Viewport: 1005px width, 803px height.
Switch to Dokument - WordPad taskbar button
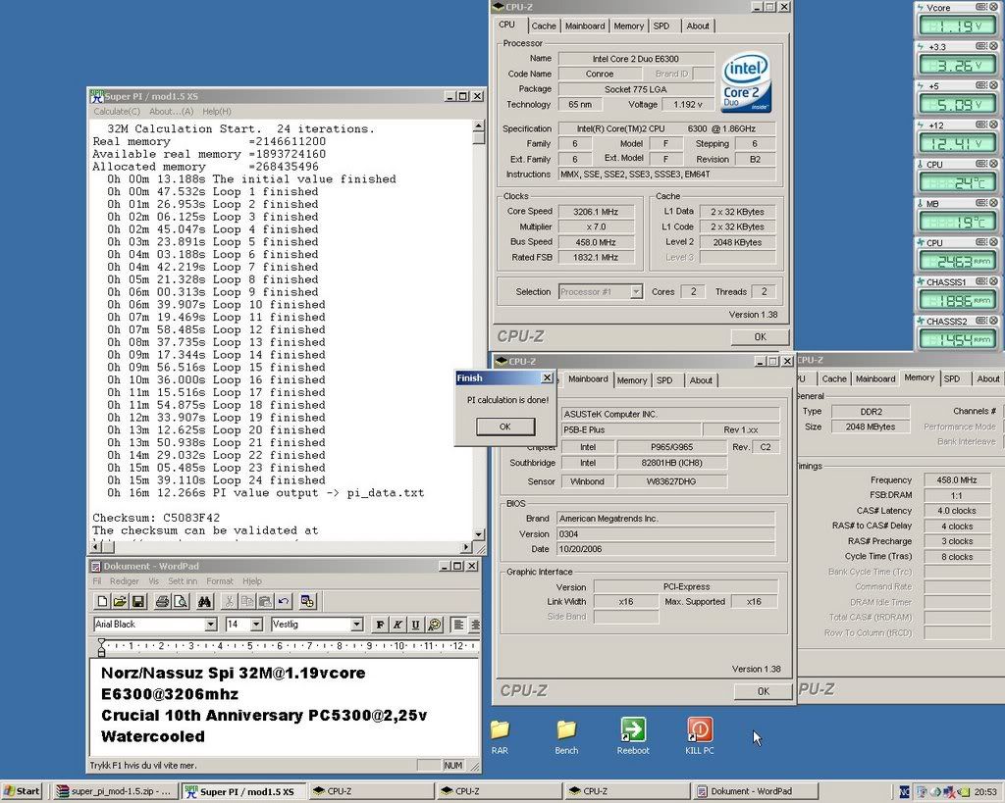click(x=755, y=791)
